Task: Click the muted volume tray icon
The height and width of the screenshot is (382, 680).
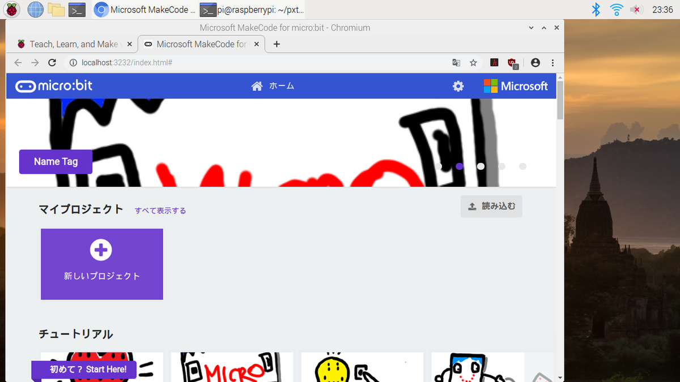Action: [x=637, y=9]
